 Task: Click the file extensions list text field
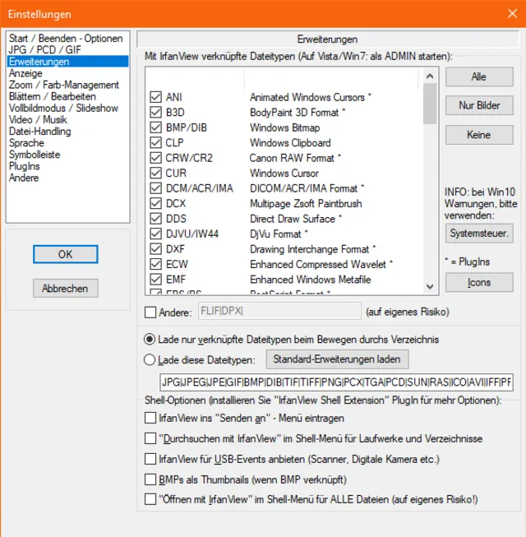335,382
